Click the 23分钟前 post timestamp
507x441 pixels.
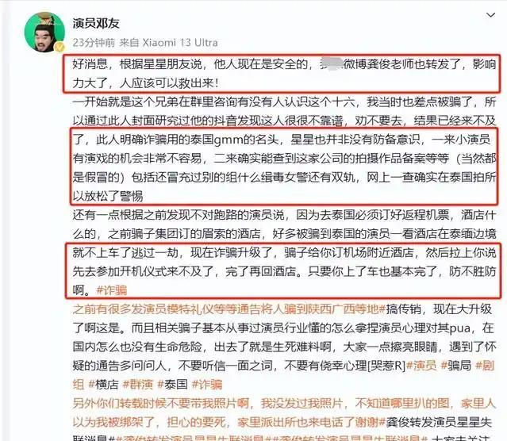click(x=94, y=42)
